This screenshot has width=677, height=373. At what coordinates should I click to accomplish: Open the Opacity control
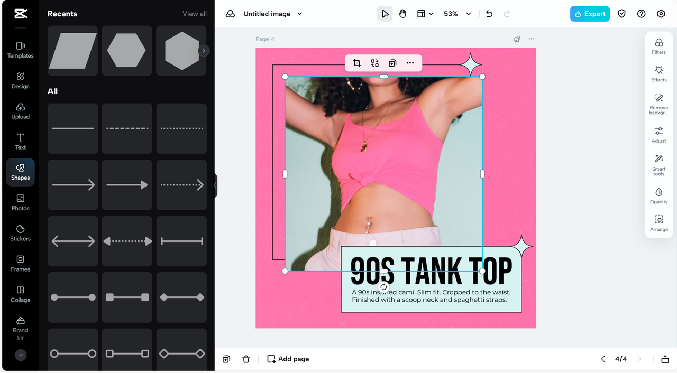658,195
